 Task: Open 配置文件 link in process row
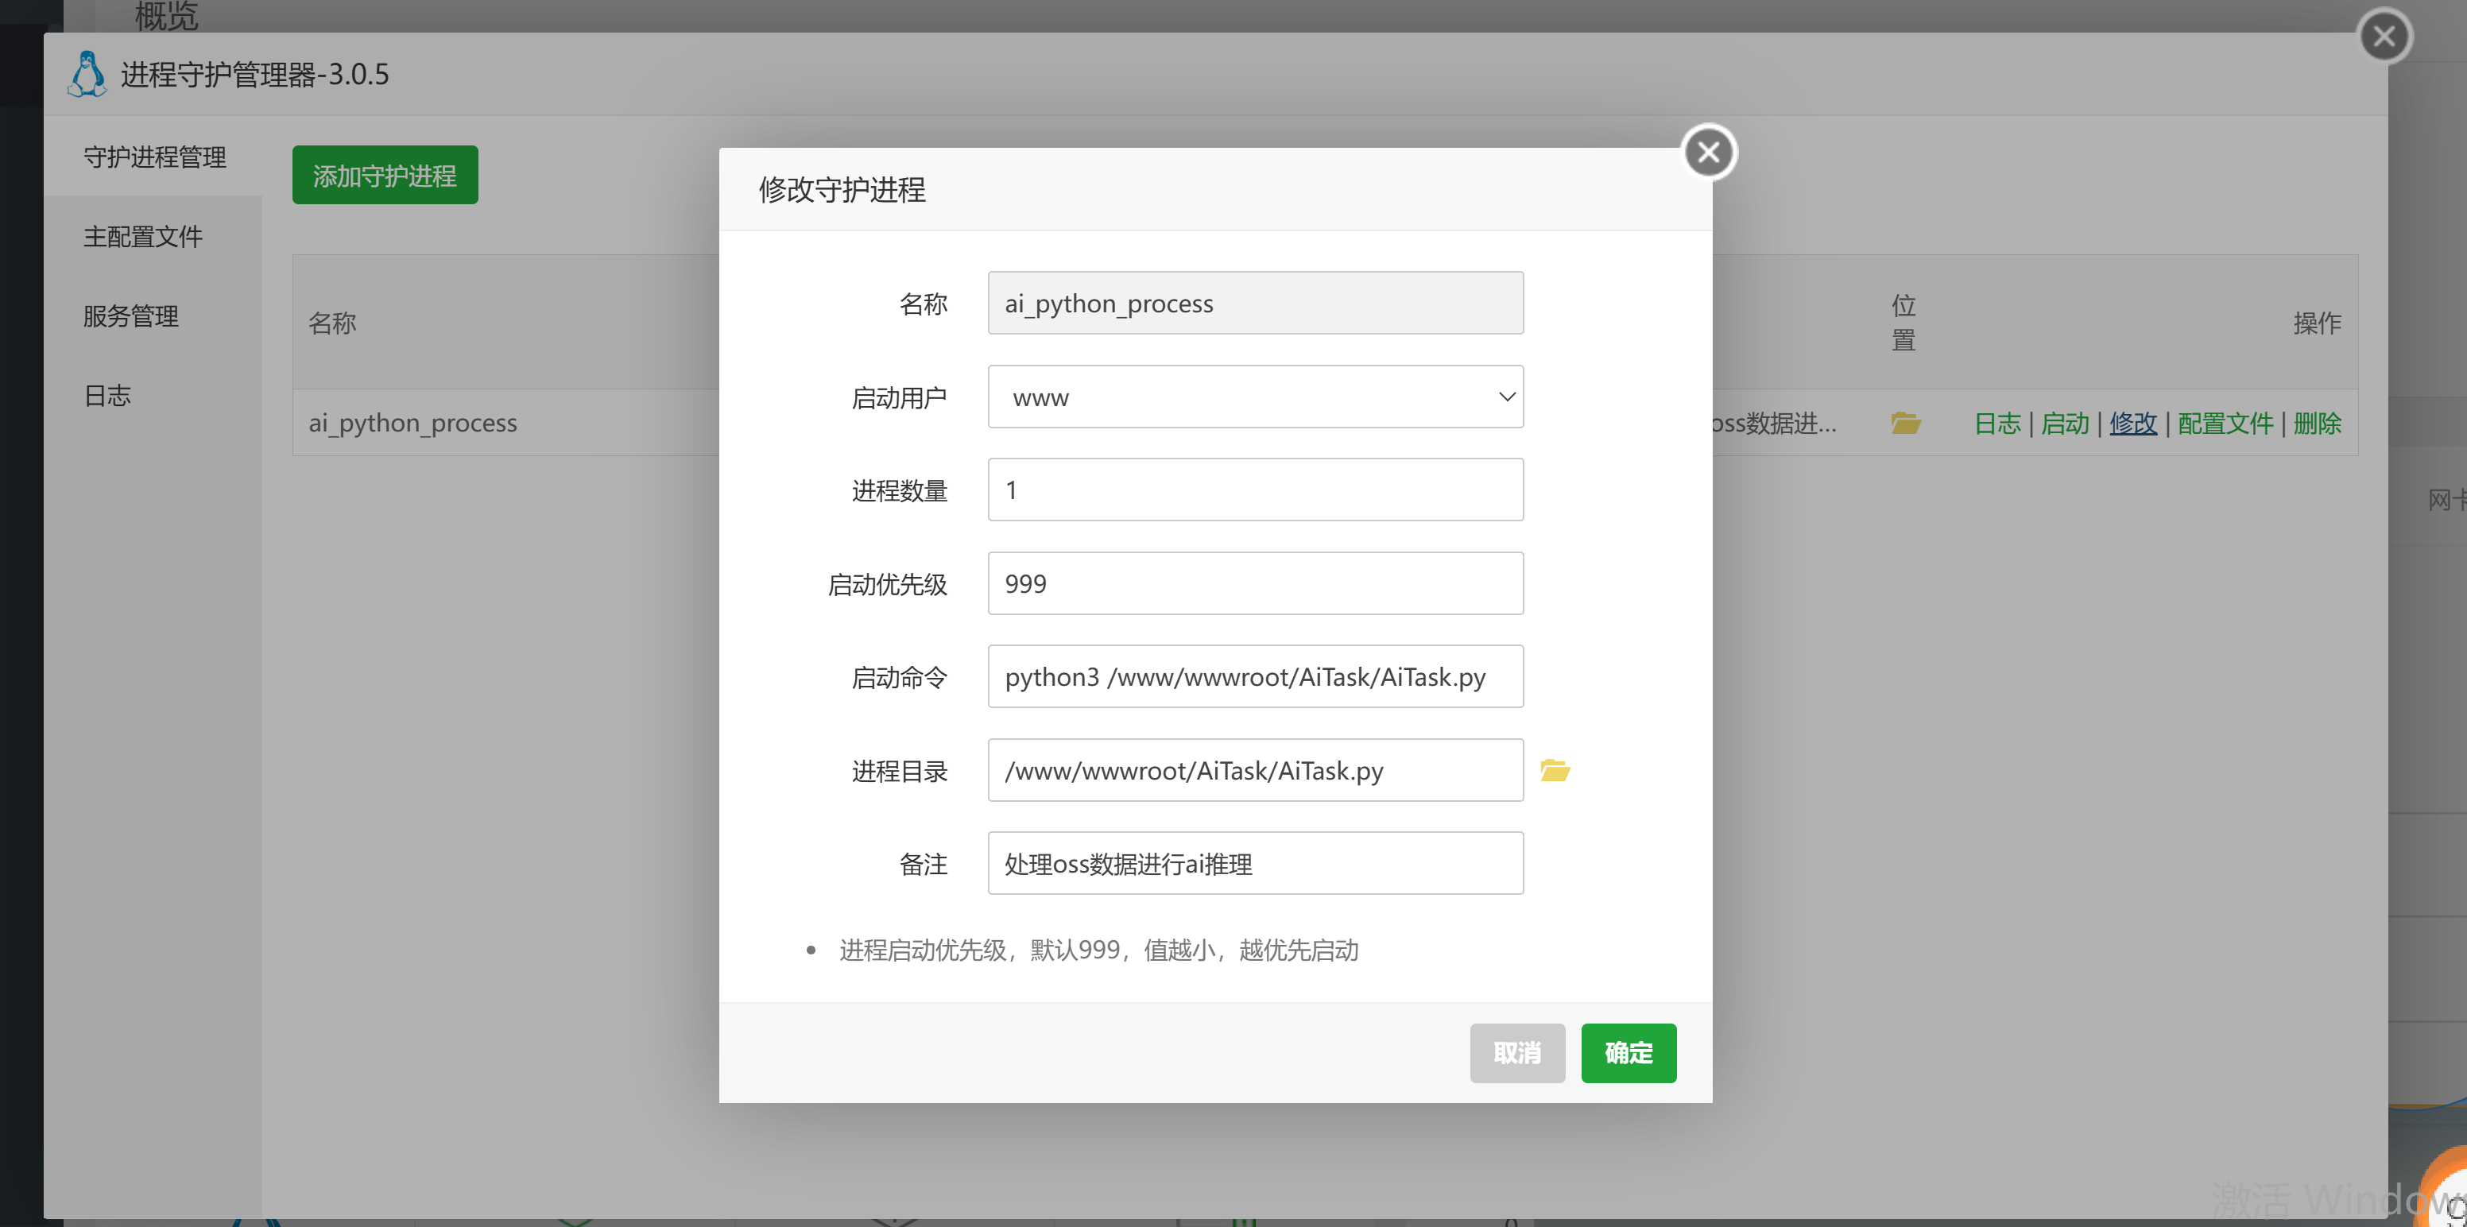(2225, 423)
